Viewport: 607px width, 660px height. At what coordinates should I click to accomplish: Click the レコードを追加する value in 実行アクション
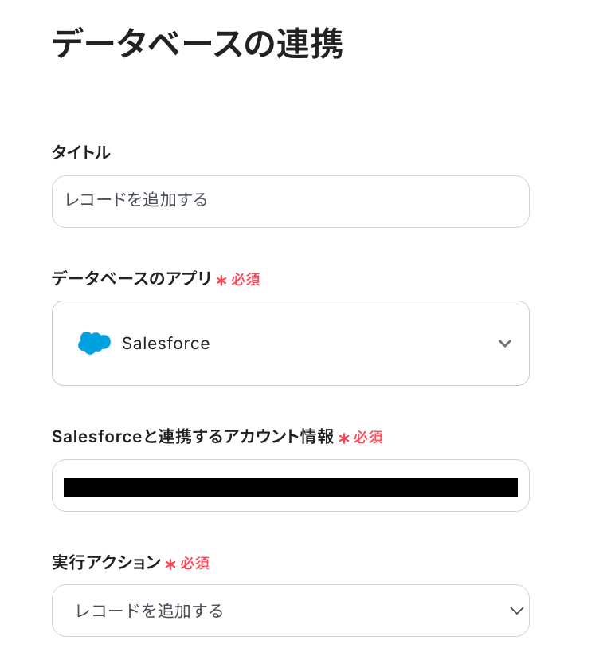click(x=149, y=611)
